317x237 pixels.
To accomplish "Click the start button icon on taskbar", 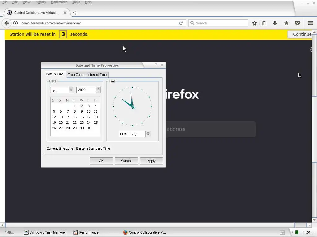I will pos(9,232).
